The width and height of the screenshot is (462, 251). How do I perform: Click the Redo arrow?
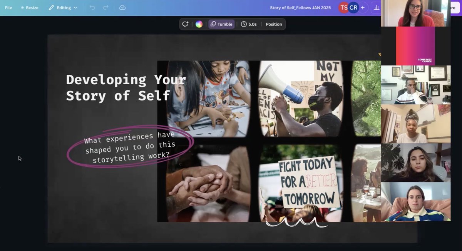coord(106,8)
